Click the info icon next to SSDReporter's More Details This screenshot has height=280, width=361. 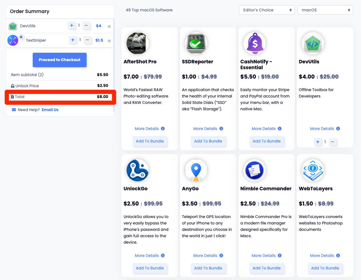pos(221,128)
